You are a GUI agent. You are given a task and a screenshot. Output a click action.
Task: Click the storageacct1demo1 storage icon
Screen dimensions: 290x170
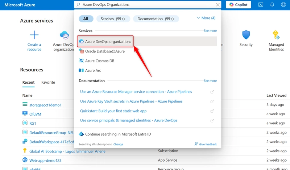(x=25, y=104)
